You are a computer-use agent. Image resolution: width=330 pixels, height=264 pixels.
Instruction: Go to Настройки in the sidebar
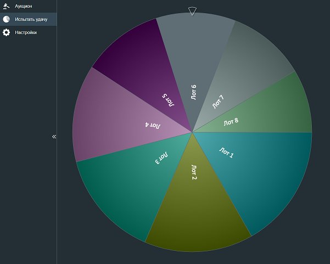26,32
